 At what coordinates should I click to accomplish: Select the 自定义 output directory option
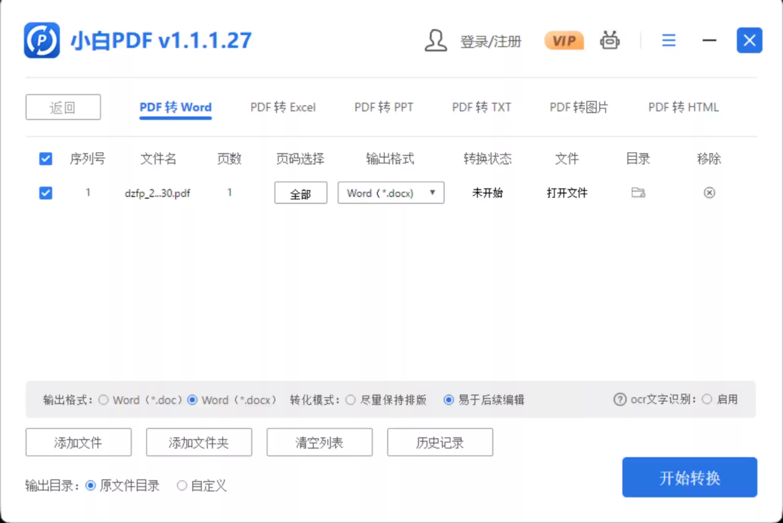[182, 486]
